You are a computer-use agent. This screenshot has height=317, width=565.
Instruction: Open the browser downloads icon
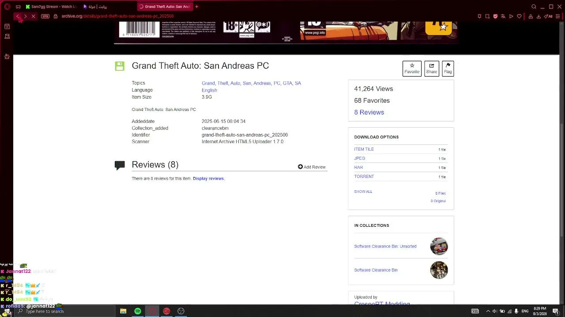click(x=539, y=16)
